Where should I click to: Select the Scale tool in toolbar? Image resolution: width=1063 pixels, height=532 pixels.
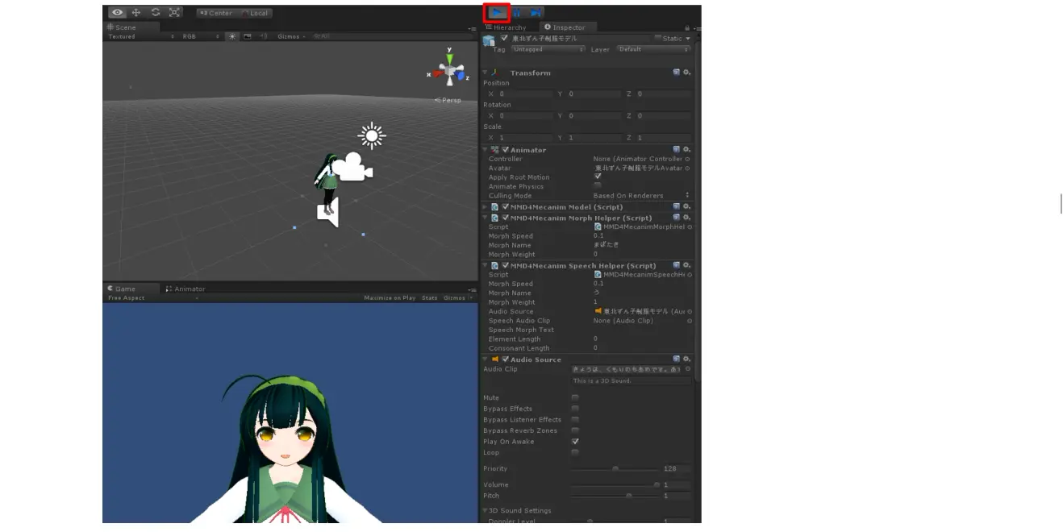[x=174, y=13]
